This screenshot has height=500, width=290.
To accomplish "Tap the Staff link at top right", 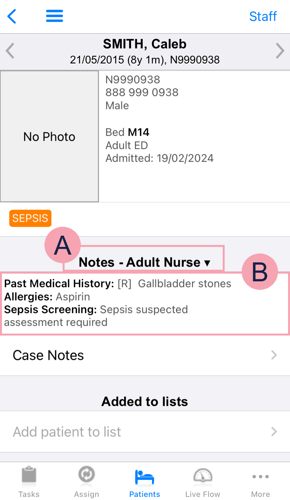I will [x=263, y=16].
